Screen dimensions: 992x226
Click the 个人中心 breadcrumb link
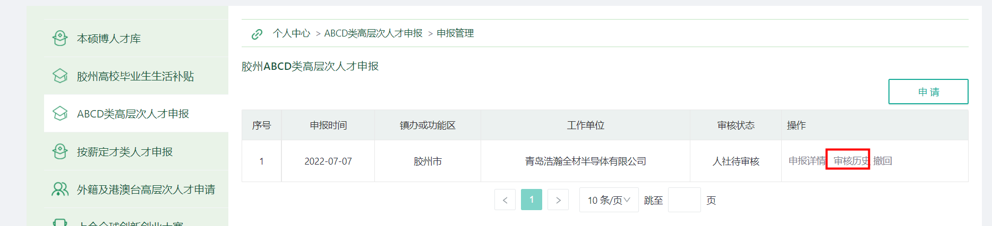pyautogui.click(x=292, y=33)
